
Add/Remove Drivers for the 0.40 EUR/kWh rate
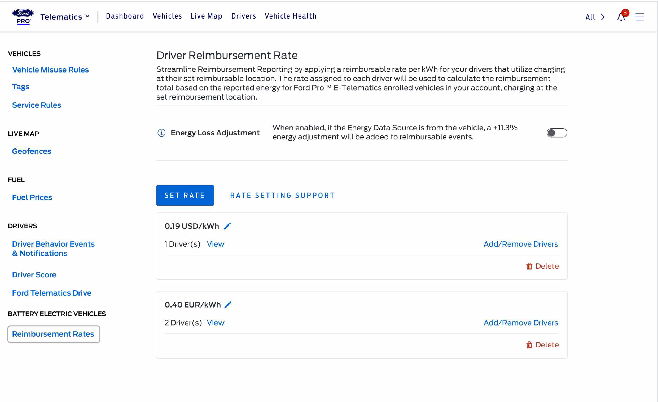521,323
